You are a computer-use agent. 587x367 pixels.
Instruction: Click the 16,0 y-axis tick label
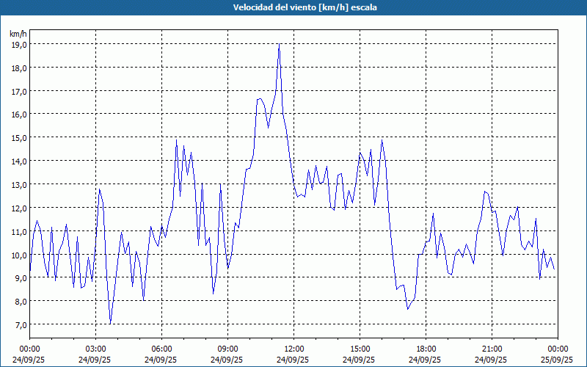click(x=18, y=115)
